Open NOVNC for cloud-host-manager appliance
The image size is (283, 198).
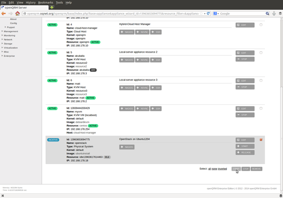pyautogui.click(x=142, y=32)
